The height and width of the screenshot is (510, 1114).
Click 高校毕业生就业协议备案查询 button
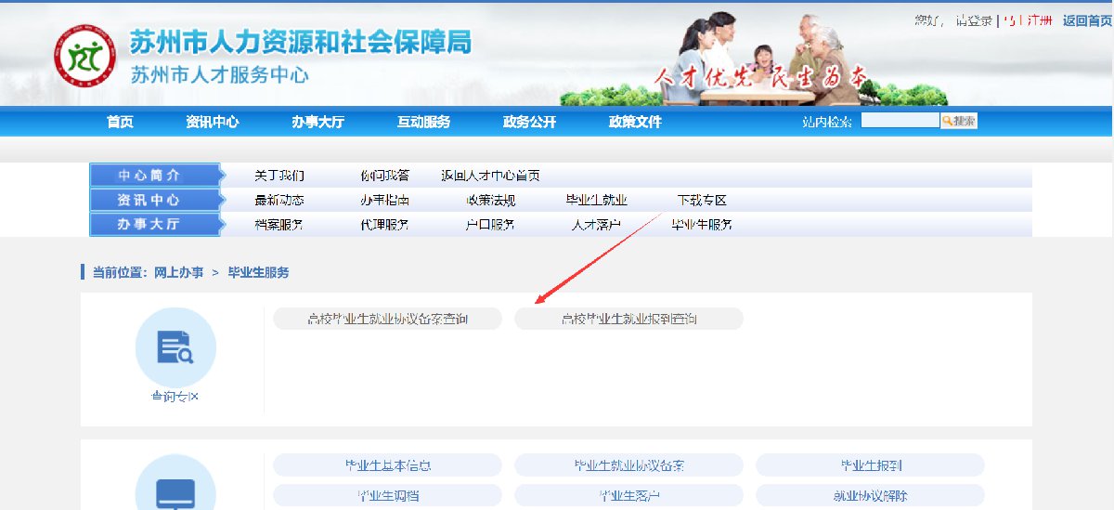tap(387, 320)
